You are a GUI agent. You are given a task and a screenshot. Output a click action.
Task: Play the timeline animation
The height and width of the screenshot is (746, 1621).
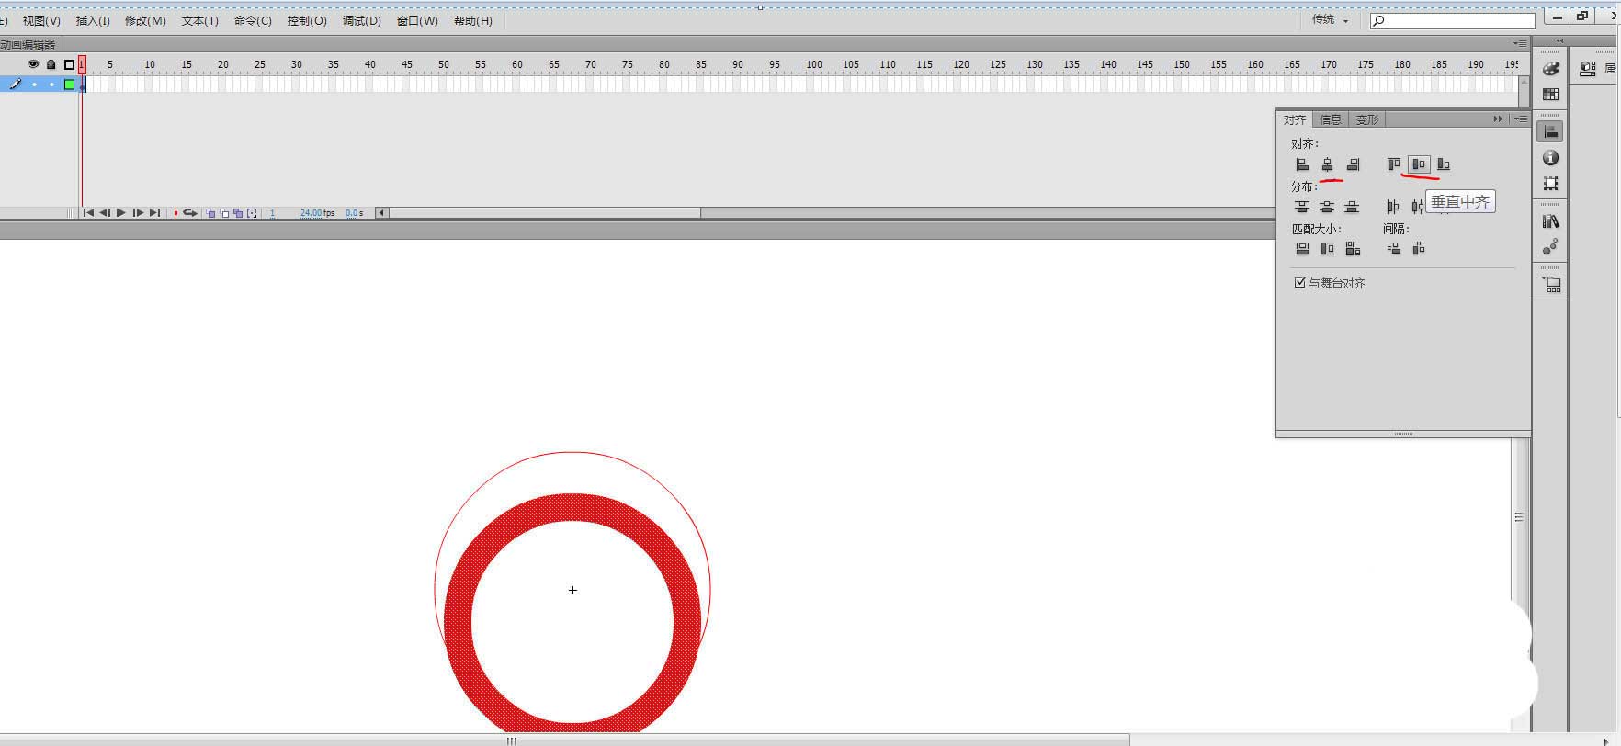point(121,213)
